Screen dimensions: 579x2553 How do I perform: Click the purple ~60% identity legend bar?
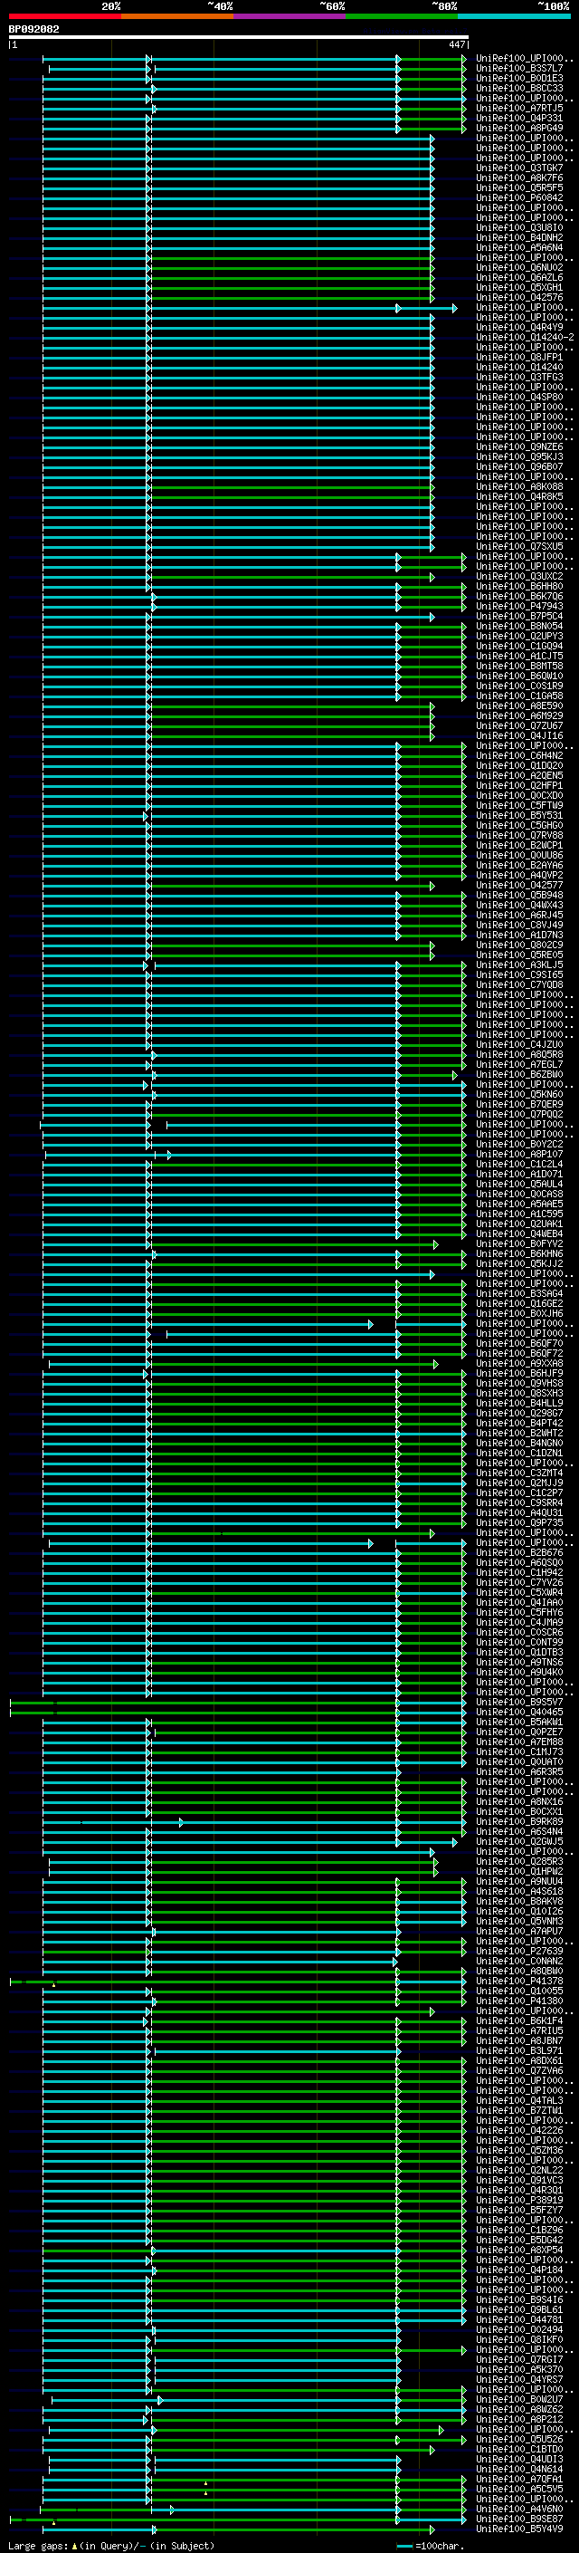[x=289, y=16]
